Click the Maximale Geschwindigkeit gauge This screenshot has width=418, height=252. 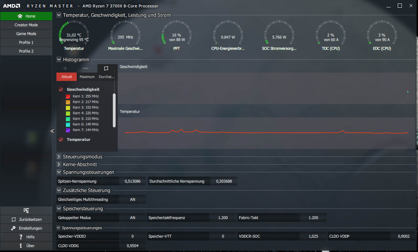pyautogui.click(x=125, y=33)
